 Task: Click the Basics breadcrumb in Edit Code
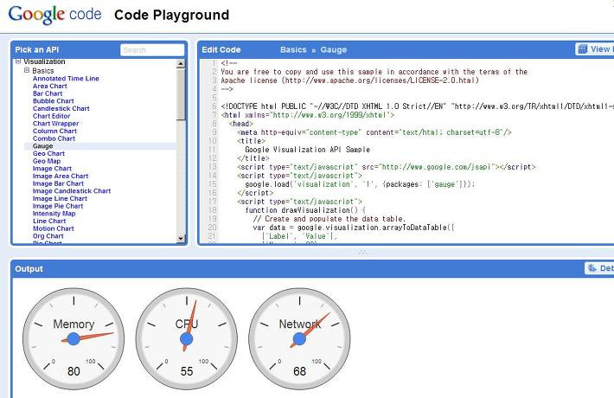point(293,50)
